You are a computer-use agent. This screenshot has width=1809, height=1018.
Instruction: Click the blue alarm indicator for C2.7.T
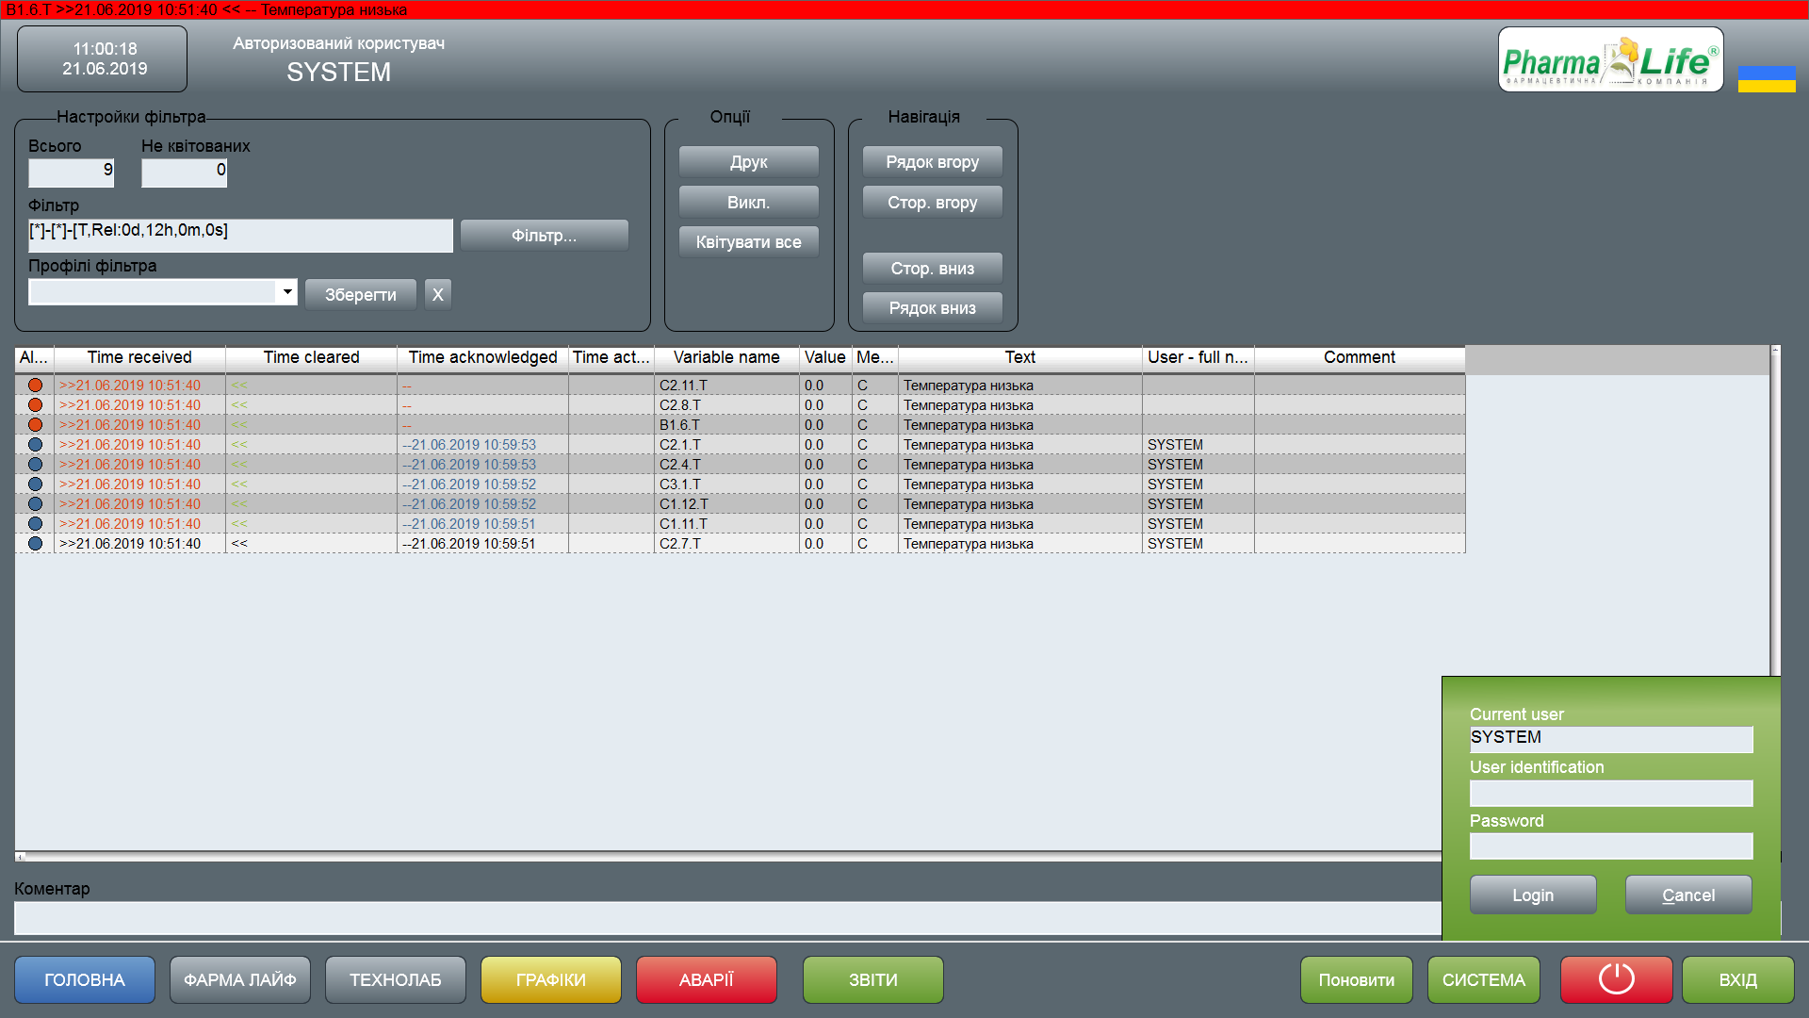35,544
